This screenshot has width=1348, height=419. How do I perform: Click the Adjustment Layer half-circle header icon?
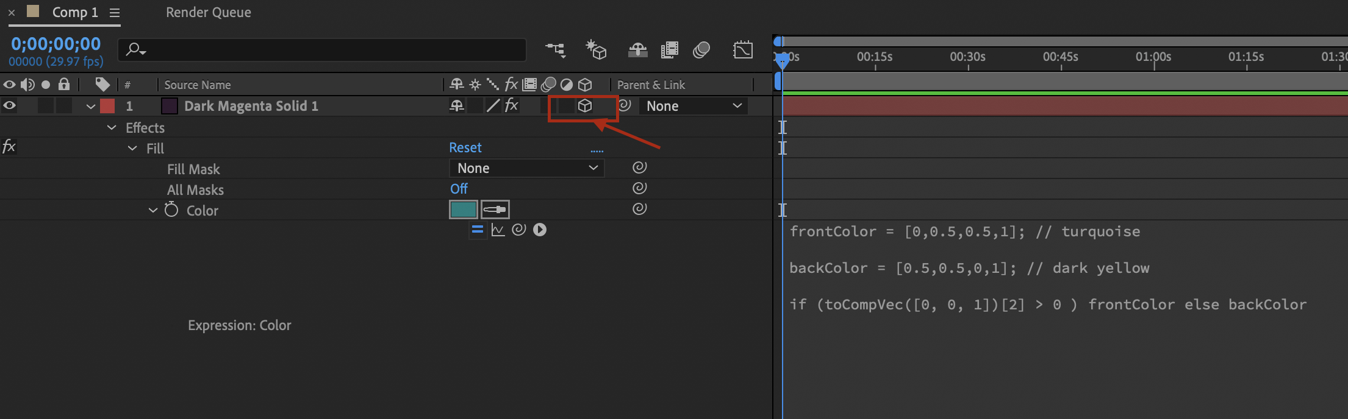567,84
